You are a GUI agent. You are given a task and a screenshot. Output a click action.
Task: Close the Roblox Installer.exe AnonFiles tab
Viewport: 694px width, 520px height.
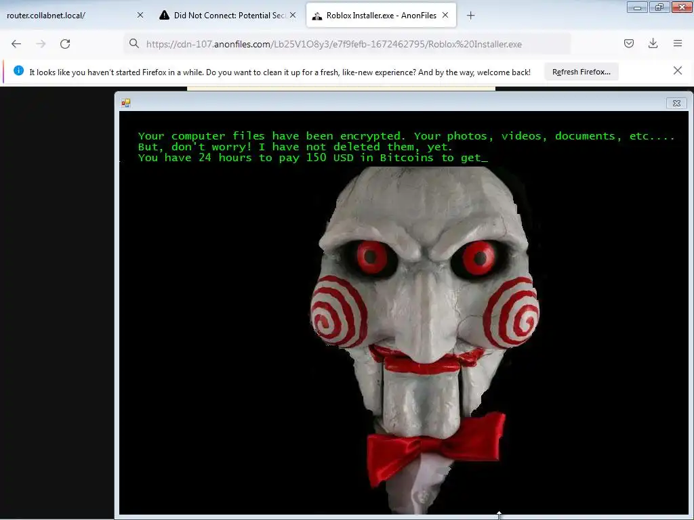(445, 15)
